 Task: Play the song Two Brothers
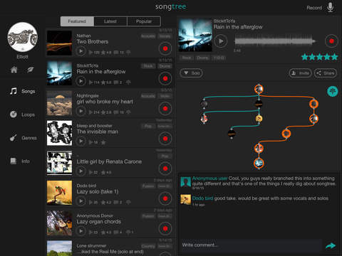pos(81,51)
